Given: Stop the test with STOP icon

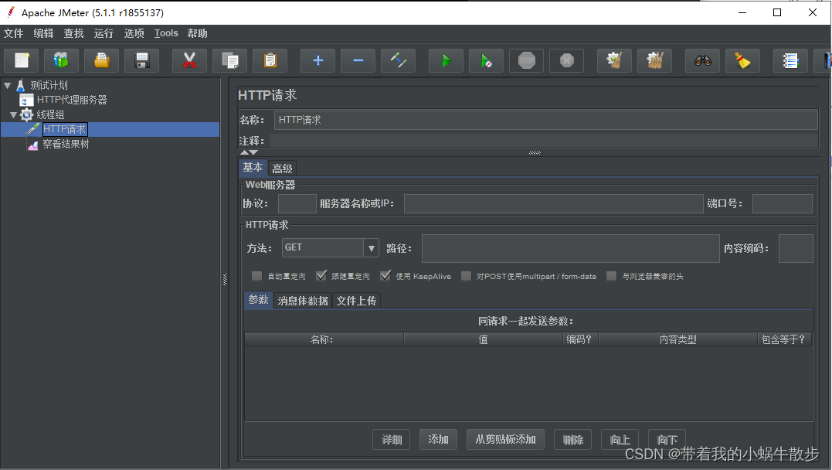Looking at the screenshot, I should [527, 60].
